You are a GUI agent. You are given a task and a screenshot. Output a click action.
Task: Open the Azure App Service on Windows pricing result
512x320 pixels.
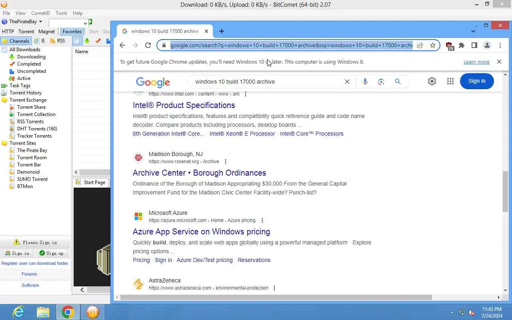pos(201,232)
